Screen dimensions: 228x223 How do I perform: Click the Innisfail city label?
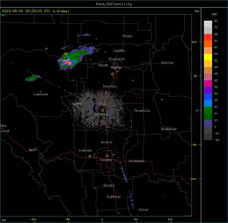[110, 86]
